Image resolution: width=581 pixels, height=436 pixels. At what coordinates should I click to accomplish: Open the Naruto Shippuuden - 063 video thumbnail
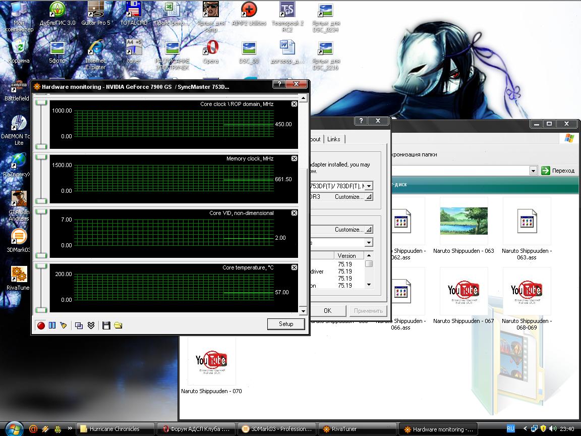point(463,221)
